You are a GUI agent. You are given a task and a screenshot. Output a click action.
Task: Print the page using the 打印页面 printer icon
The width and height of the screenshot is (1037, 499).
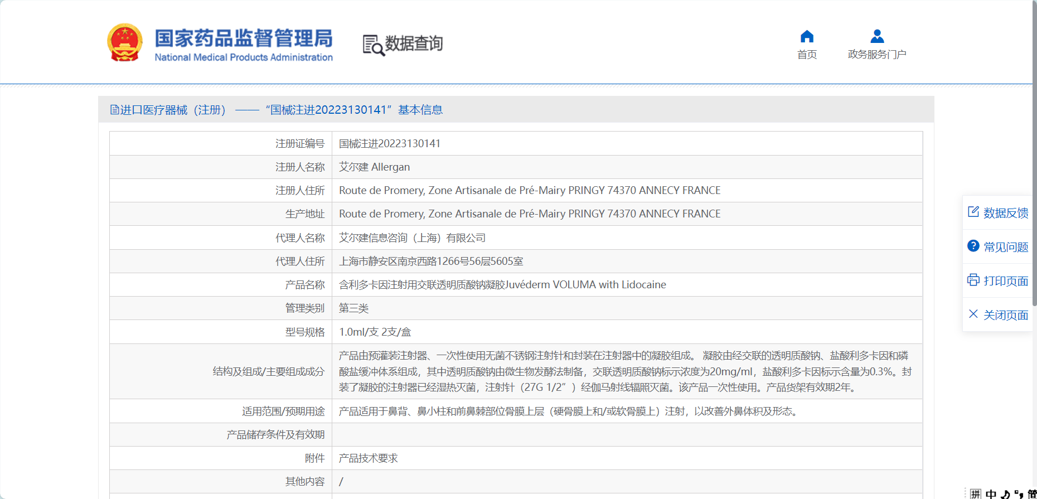pos(973,280)
